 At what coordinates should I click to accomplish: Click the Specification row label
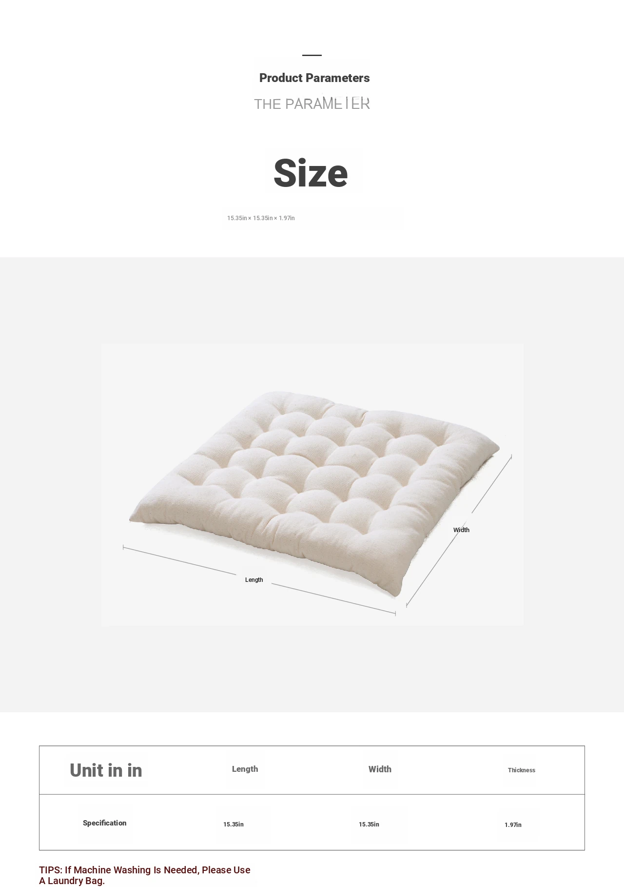coord(104,823)
